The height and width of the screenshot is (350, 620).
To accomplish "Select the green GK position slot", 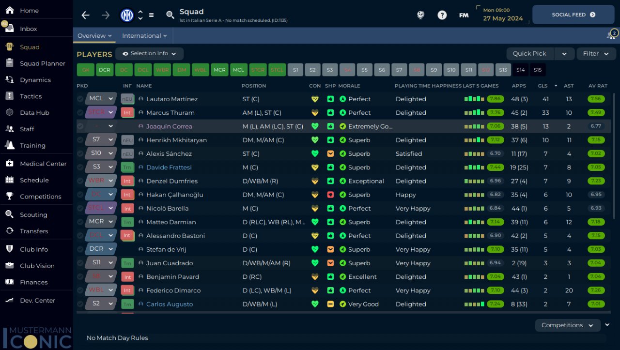I will (85, 70).
